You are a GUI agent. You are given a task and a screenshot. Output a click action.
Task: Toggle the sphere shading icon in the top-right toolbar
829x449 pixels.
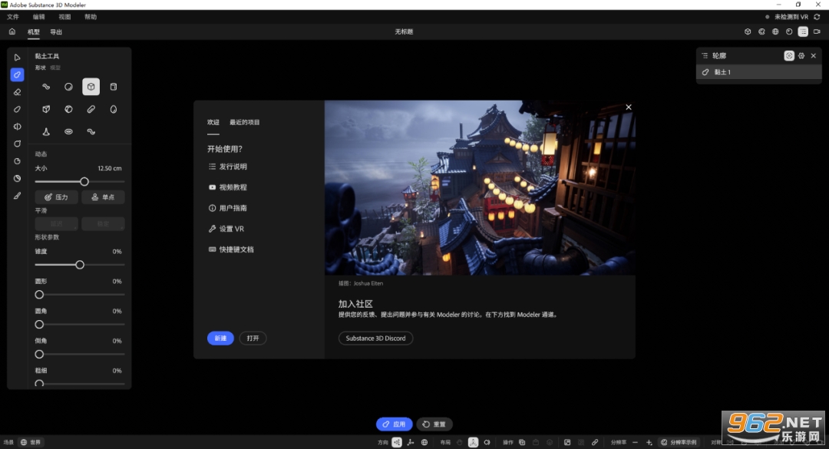789,31
